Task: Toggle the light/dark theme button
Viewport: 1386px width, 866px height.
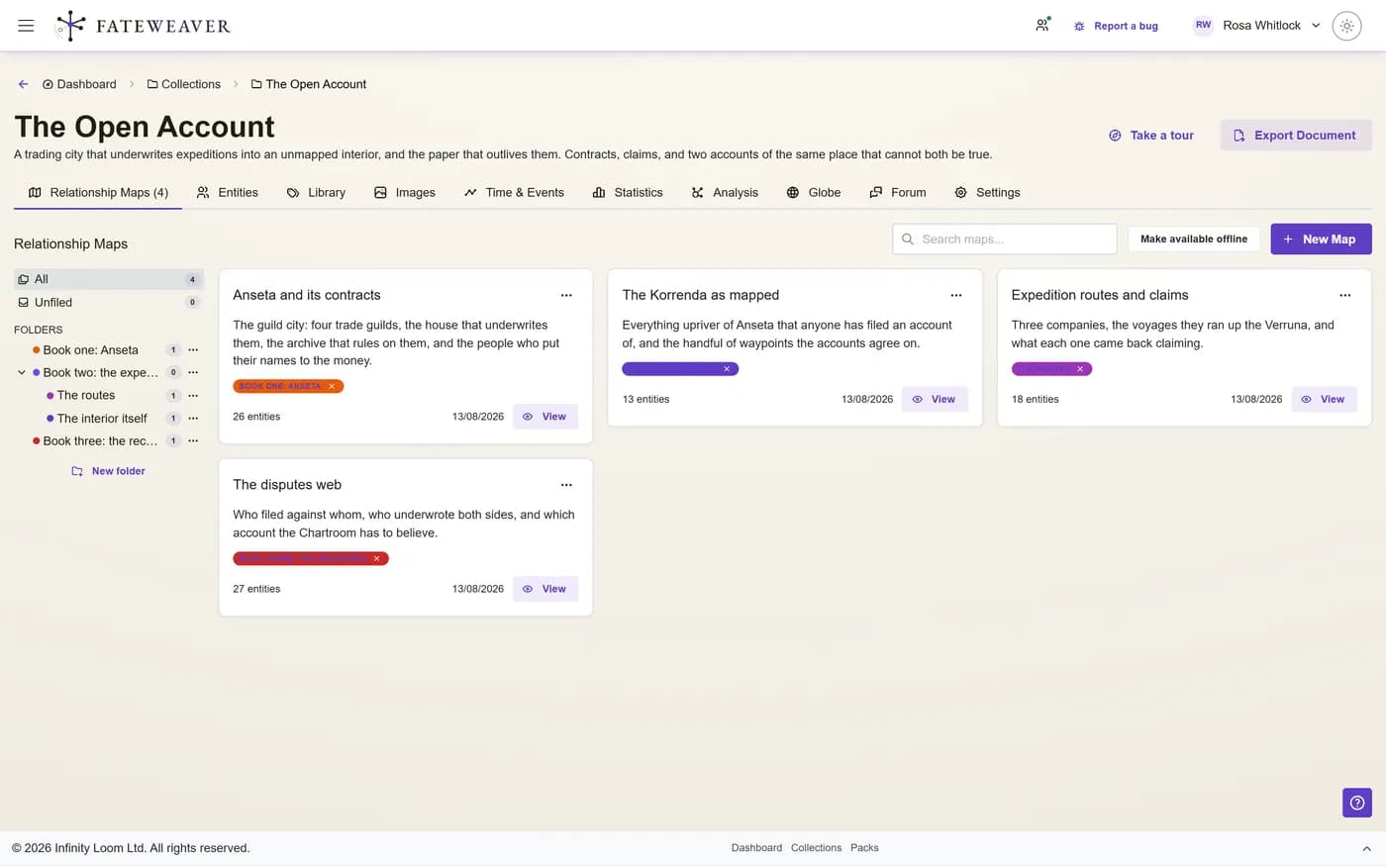Action: coord(1346,26)
